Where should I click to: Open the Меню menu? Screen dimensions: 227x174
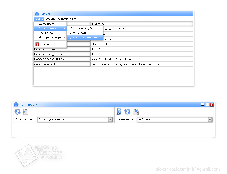click(x=39, y=19)
